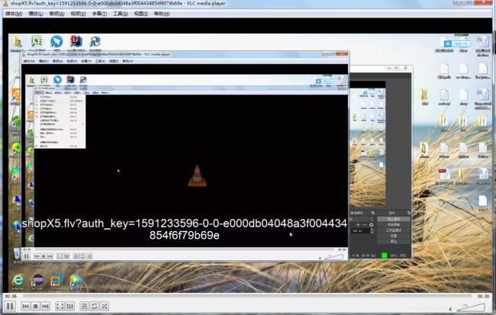Viewport: 496px width, 315px height.
Task: Open the 字幕(T) subtitle menu
Action: click(x=99, y=14)
